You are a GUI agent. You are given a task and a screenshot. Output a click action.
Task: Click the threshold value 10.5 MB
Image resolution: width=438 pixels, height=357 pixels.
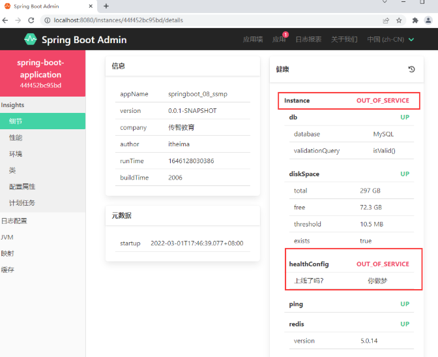372,224
